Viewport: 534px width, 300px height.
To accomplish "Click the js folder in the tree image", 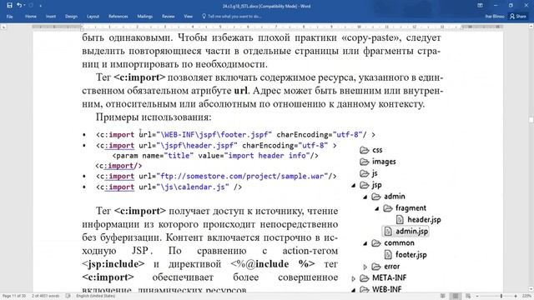I will 369,173.
